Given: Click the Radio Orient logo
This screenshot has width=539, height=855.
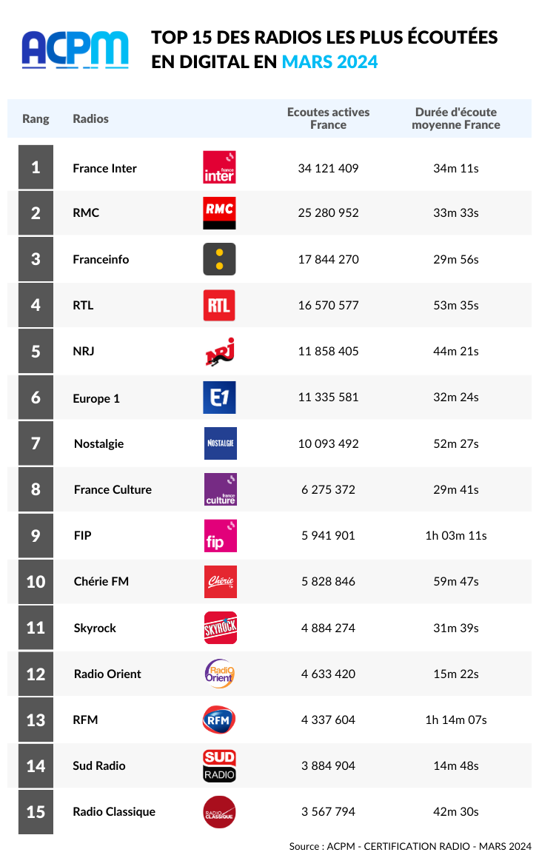Looking at the screenshot, I should click(x=219, y=674).
